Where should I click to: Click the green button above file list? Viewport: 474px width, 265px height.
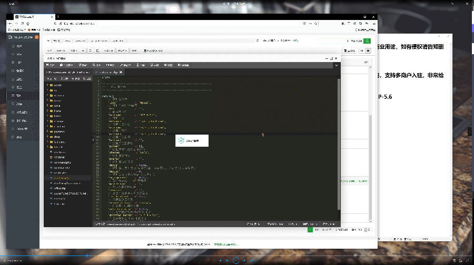coord(367,40)
